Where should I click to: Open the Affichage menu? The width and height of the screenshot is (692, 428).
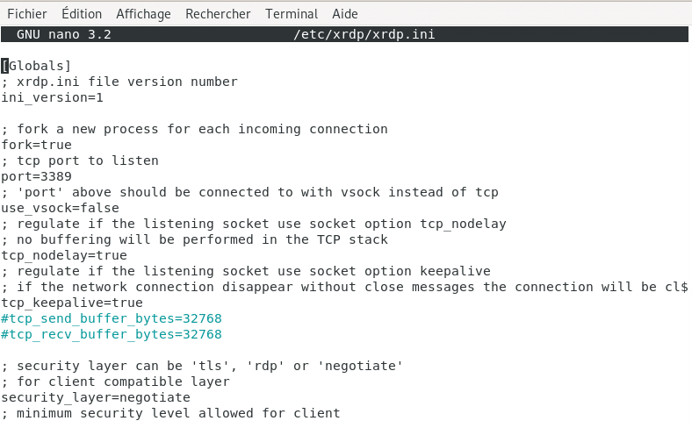coord(144,14)
